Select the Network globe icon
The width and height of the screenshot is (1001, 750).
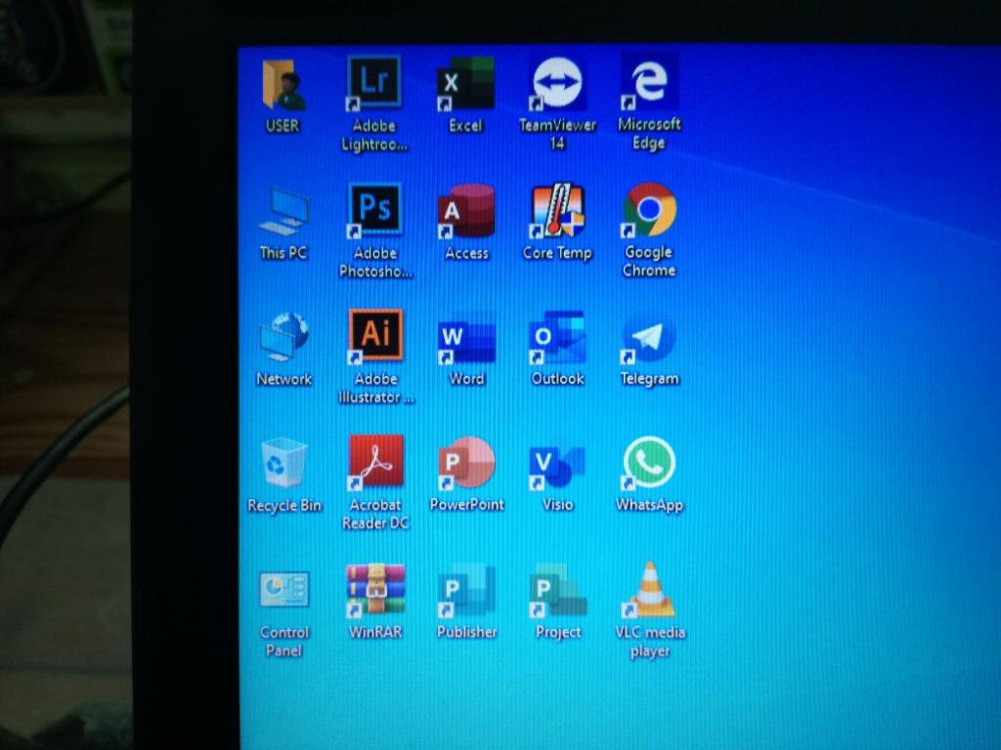click(x=284, y=338)
